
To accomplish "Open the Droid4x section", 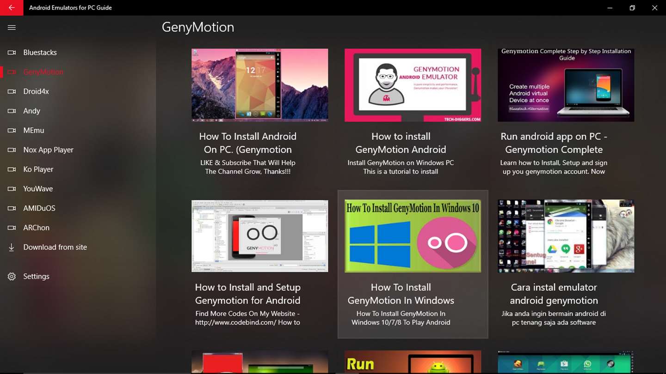I will (36, 91).
